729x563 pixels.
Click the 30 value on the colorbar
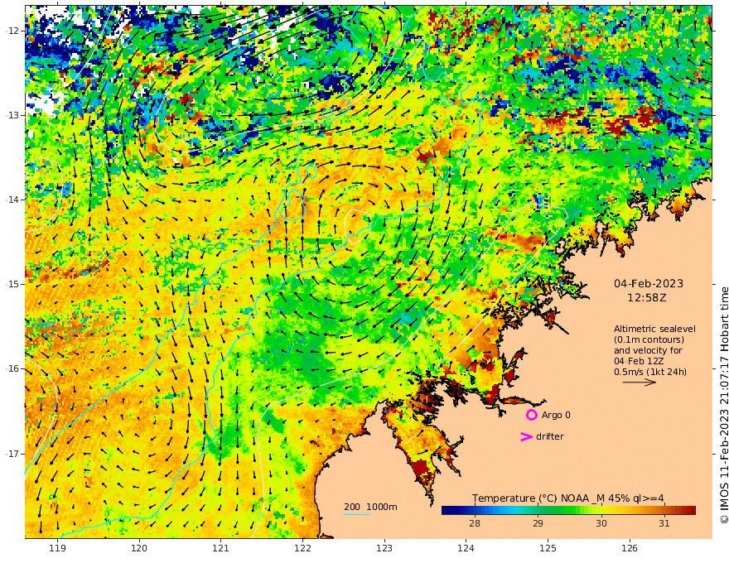pyautogui.click(x=601, y=523)
